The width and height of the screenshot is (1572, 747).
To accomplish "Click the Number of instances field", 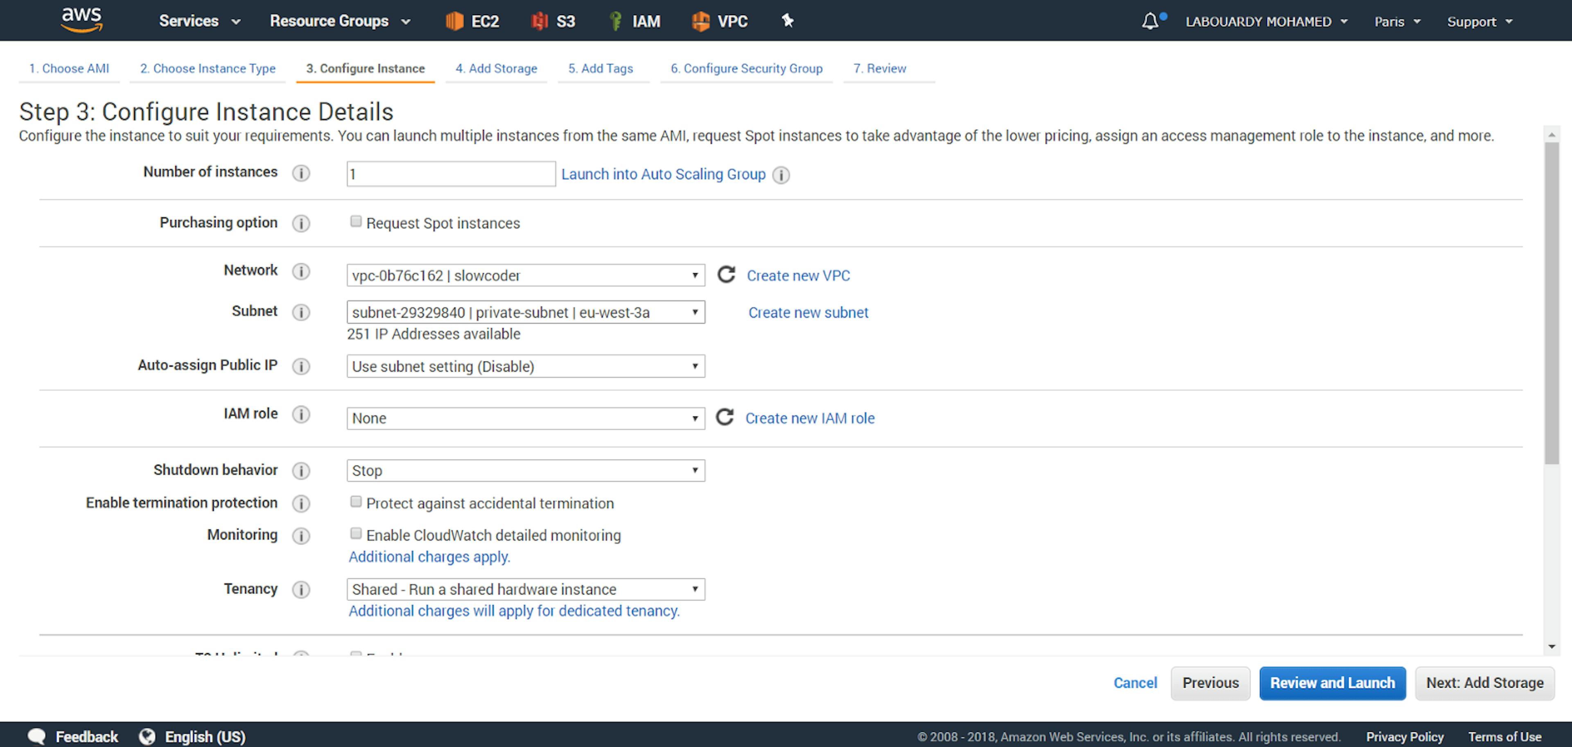I will point(451,174).
